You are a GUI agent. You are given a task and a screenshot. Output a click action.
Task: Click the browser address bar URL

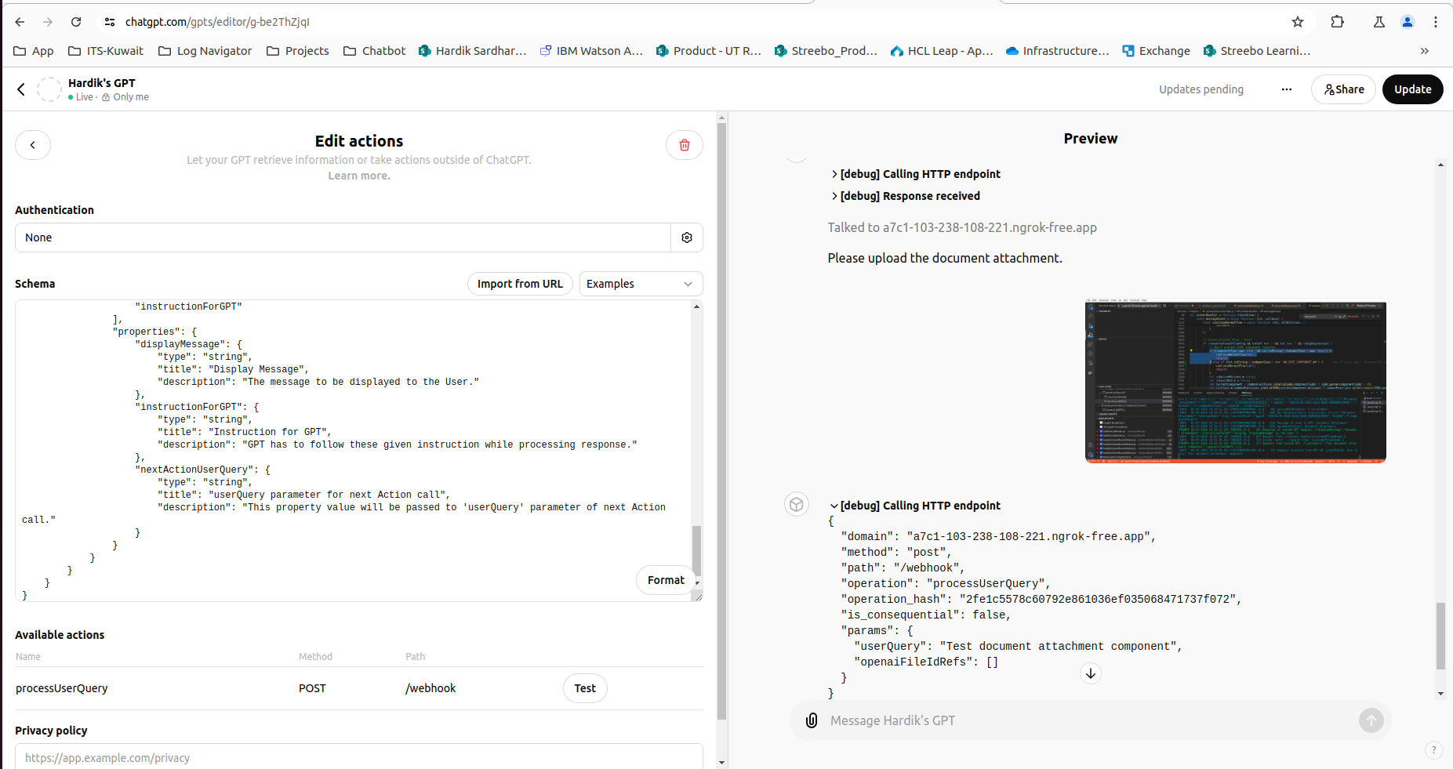click(x=217, y=22)
